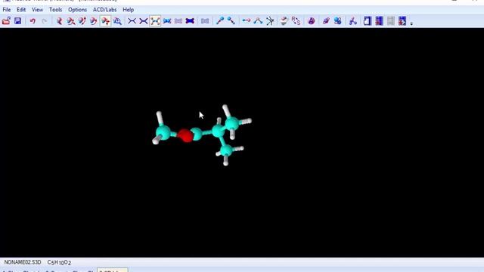
Task: Open the ACD/Labs menu
Action: point(104,10)
